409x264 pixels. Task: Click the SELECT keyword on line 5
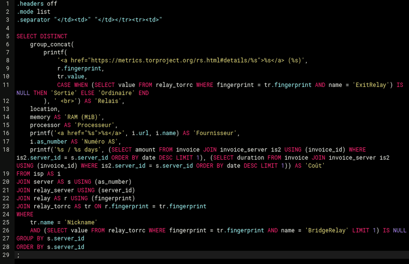pos(27,36)
